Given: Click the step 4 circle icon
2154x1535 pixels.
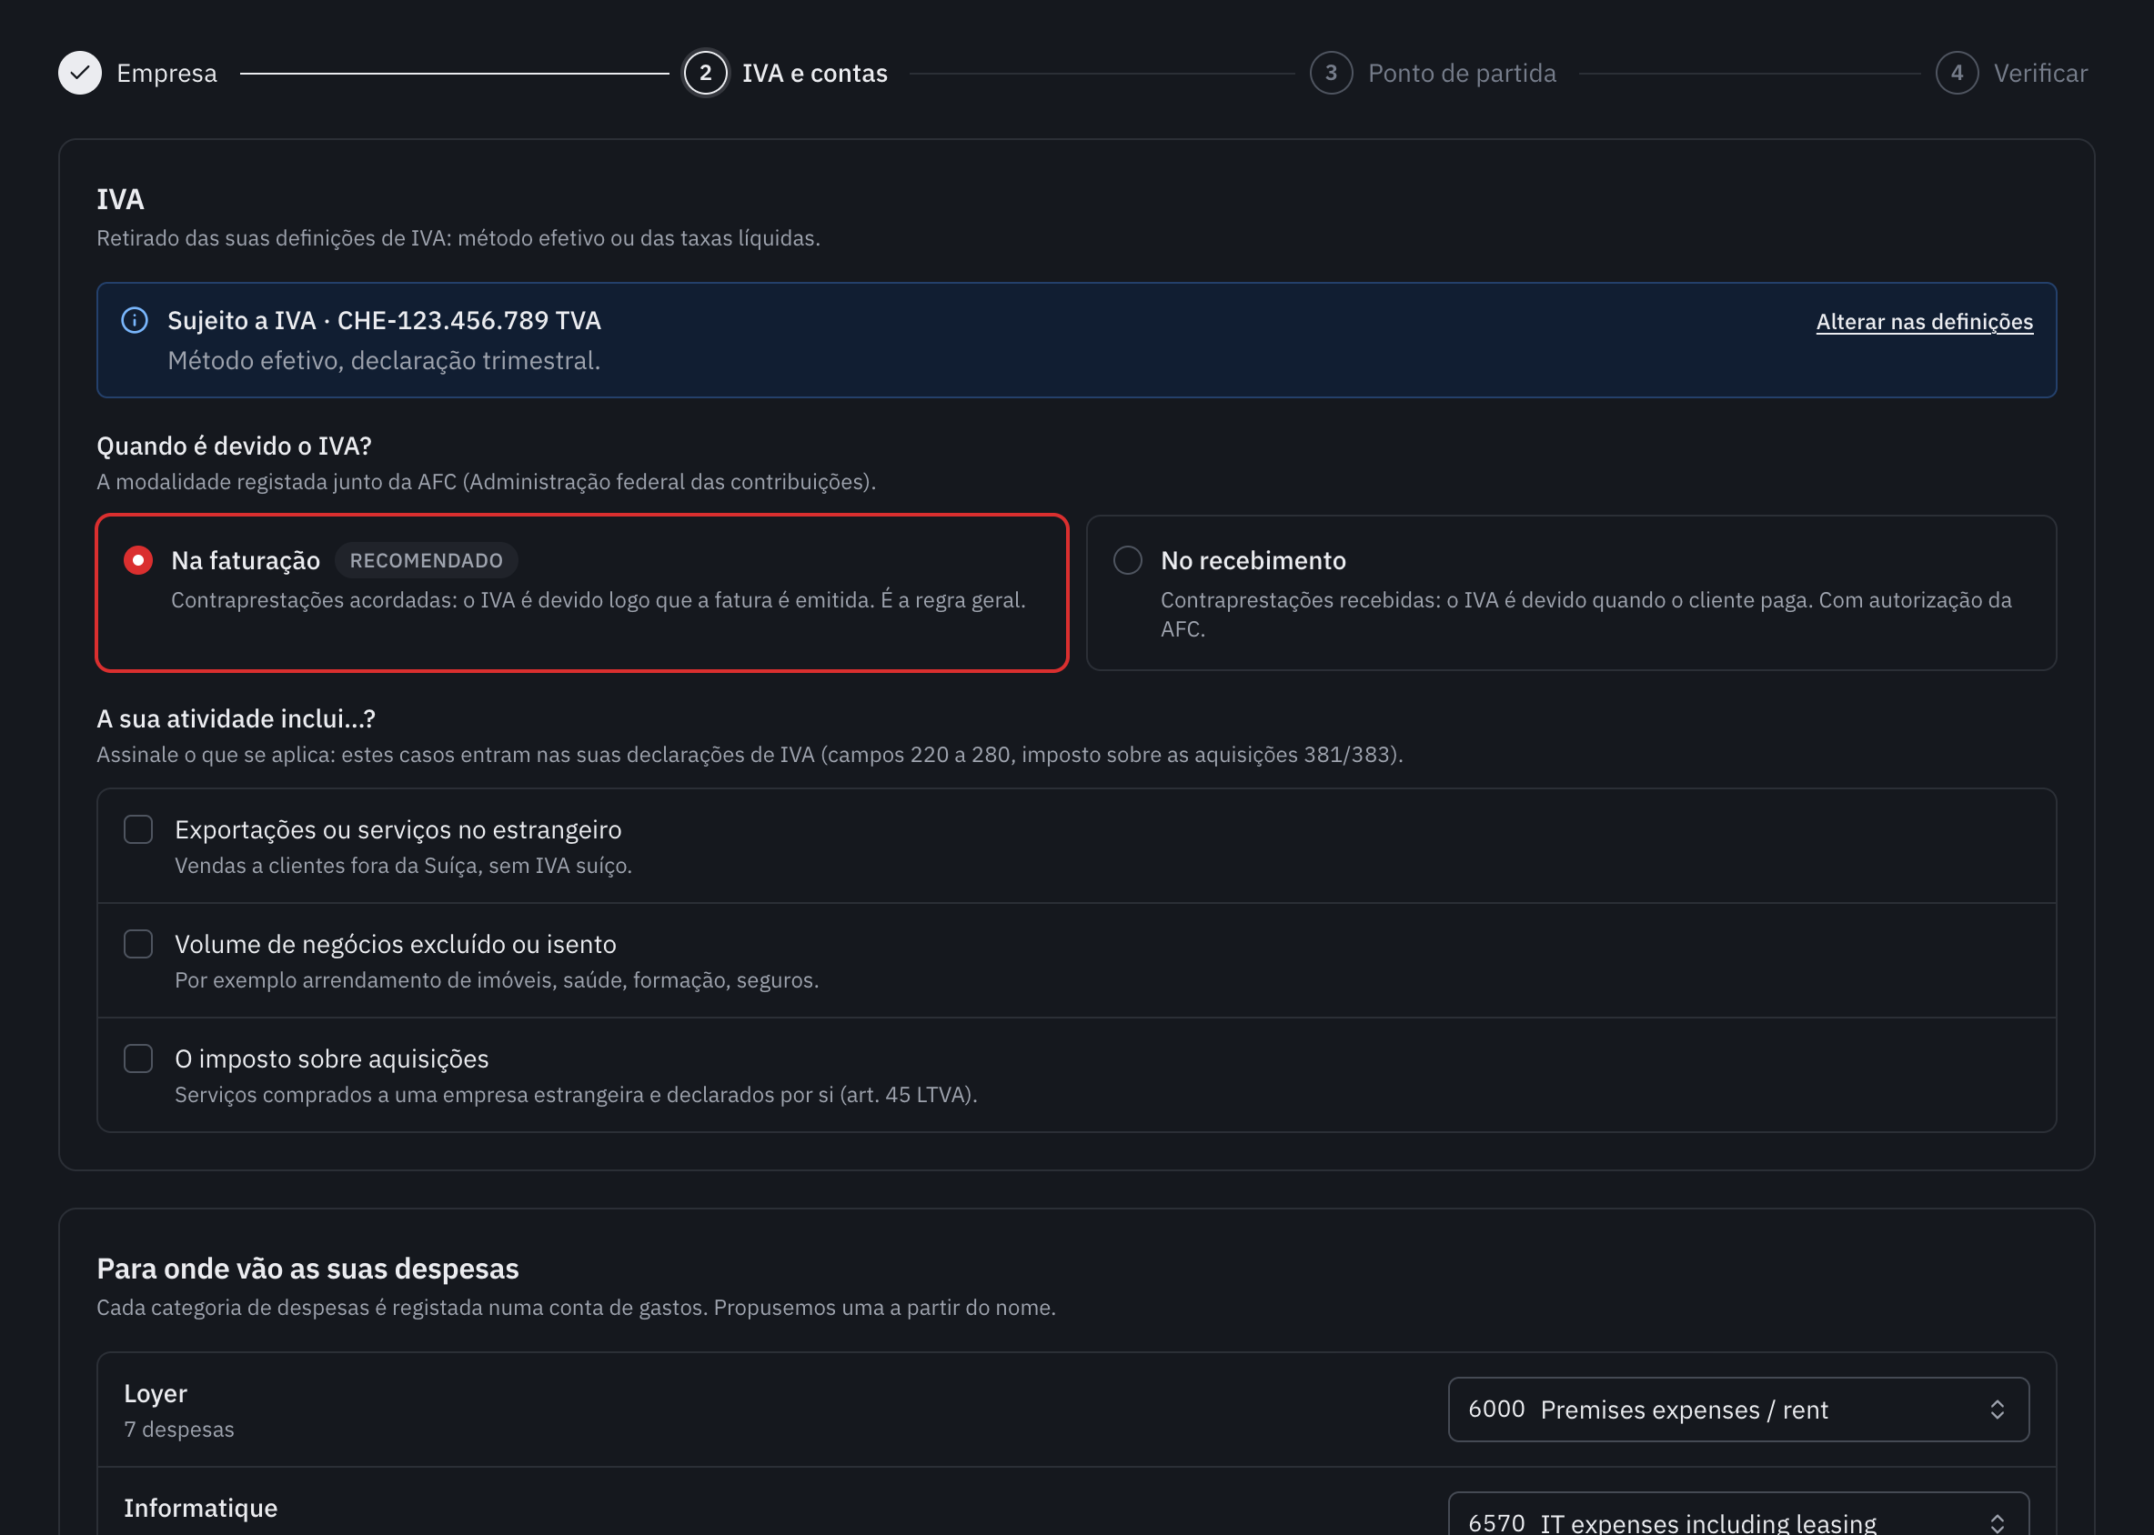Looking at the screenshot, I should click(1958, 73).
